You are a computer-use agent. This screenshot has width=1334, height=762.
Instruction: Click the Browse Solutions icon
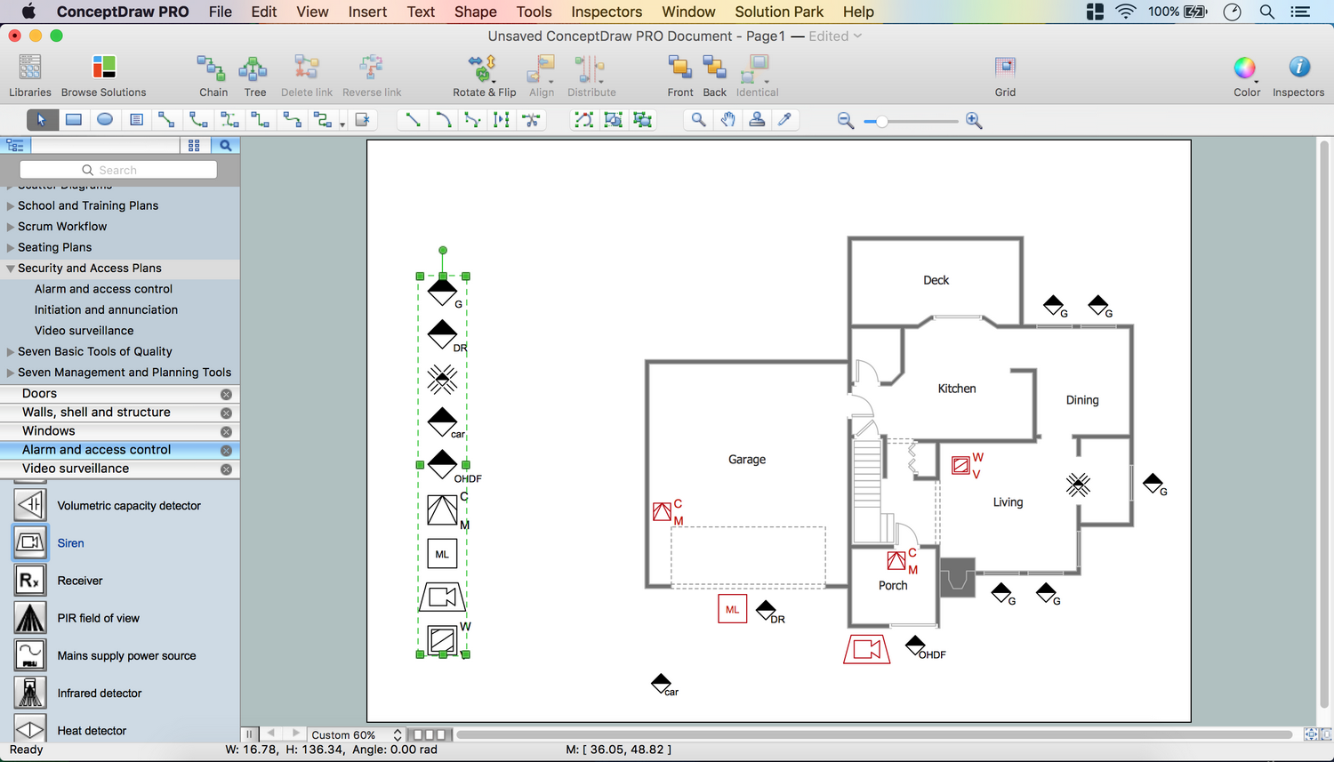104,68
